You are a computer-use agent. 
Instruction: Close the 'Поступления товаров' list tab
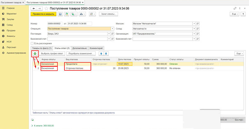coord(23,2)
